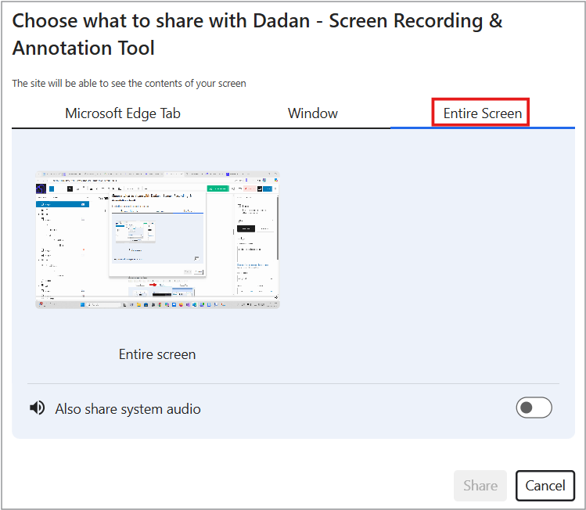Viewport: 586px width, 510px height.
Task: Click the taskbar strip in the screen preview
Action: pyautogui.click(x=157, y=303)
